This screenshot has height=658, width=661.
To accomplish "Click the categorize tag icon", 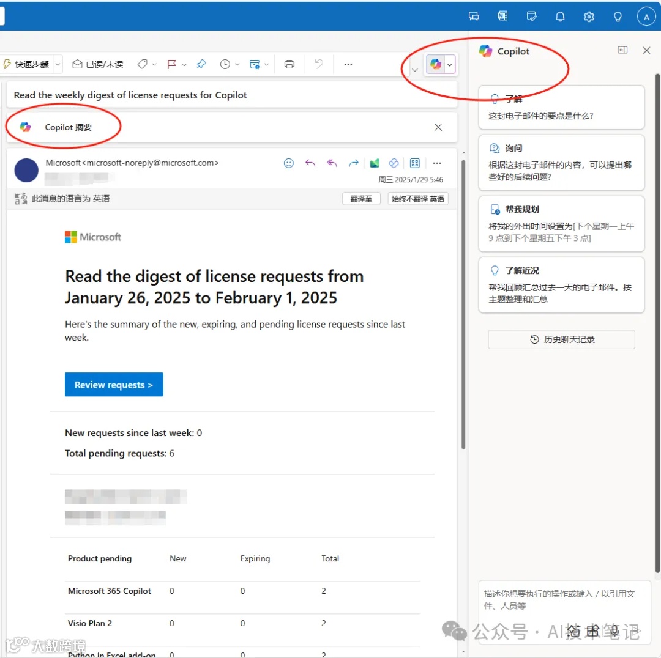I will click(x=143, y=64).
